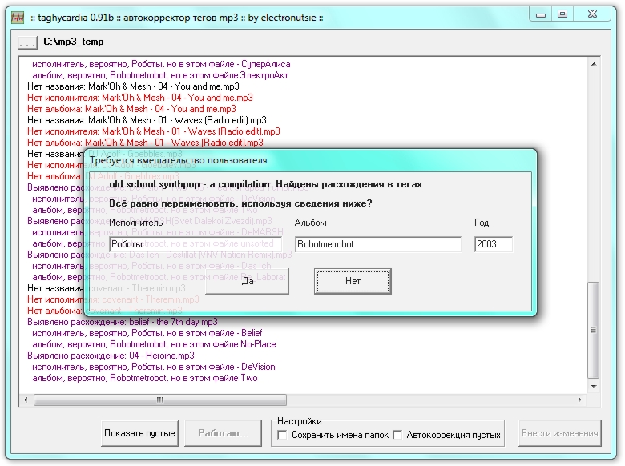Viewport: 625px width, 466px height.
Task: Click the vertical scrollbar thumb of the log
Action: tap(594, 330)
